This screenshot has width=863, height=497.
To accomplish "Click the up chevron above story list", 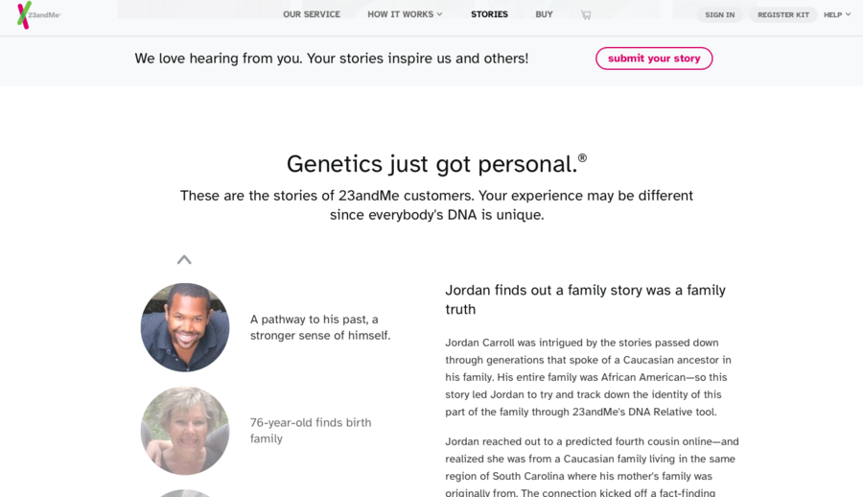I will pos(184,259).
